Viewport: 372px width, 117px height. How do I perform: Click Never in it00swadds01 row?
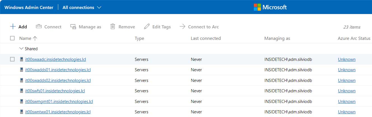coord(196,70)
